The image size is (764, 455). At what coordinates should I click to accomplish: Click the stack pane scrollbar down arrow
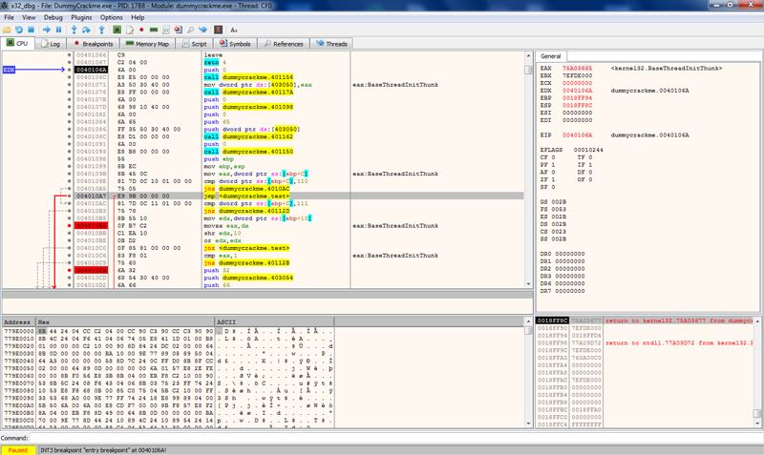click(757, 424)
